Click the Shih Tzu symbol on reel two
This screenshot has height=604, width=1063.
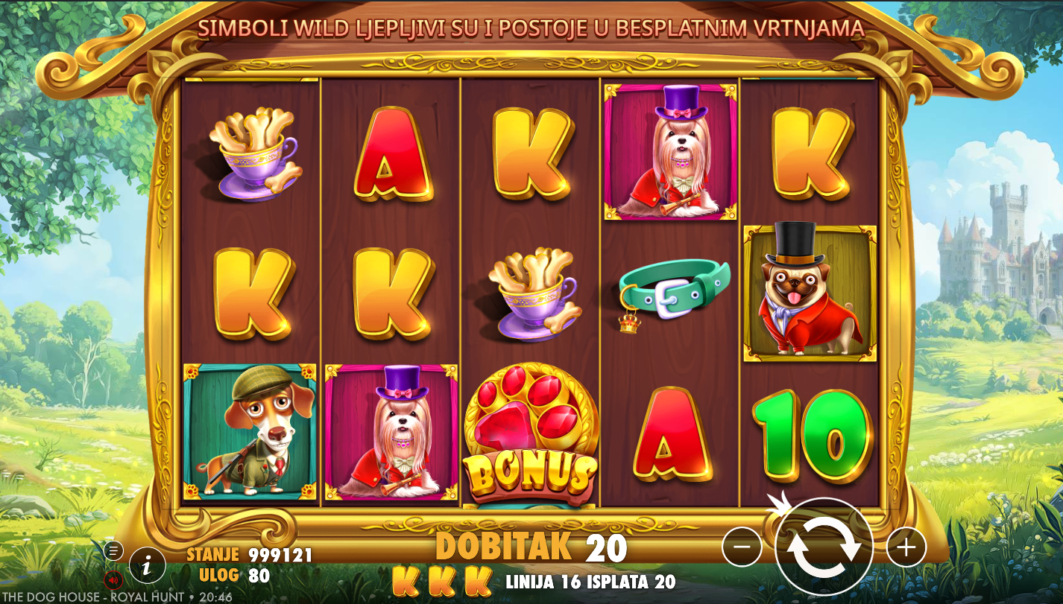click(391, 432)
